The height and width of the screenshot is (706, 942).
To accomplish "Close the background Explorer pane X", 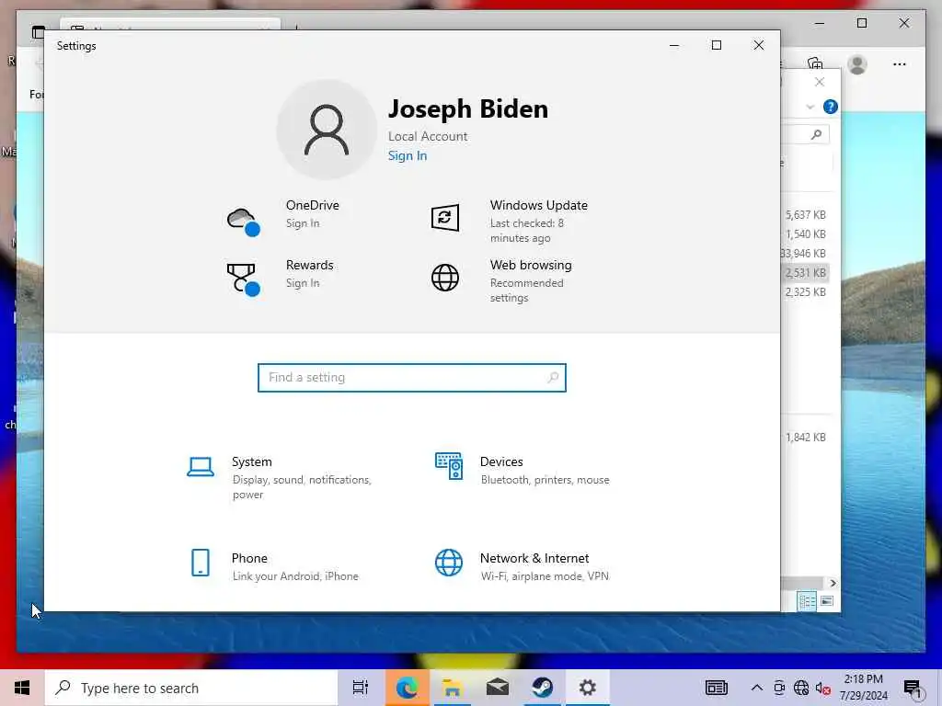I will tap(820, 82).
